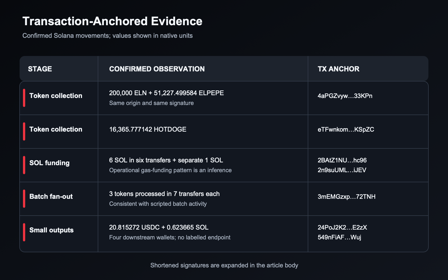448x280 pixels.
Task: Click the red marker beside Batch fan-out
Action: tap(24, 199)
